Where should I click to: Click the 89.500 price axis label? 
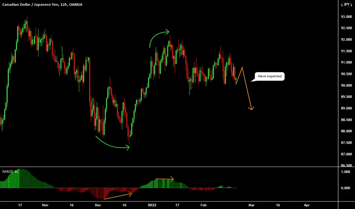346,97
